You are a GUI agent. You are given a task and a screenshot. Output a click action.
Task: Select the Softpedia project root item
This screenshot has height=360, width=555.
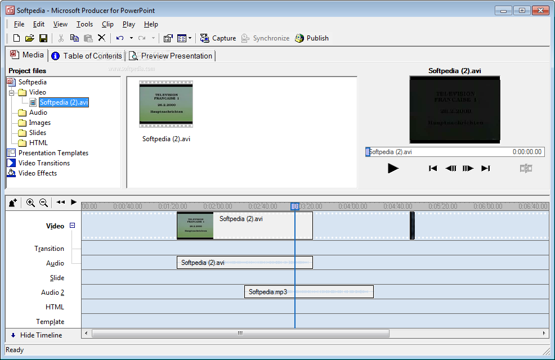coord(33,82)
